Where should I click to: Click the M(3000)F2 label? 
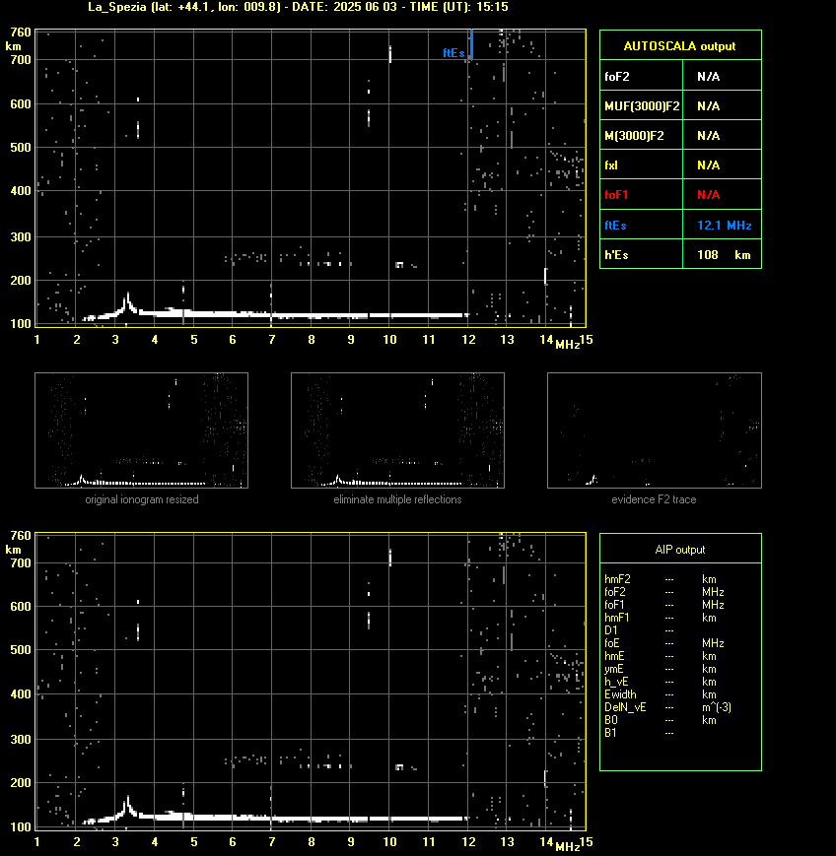[x=634, y=135]
